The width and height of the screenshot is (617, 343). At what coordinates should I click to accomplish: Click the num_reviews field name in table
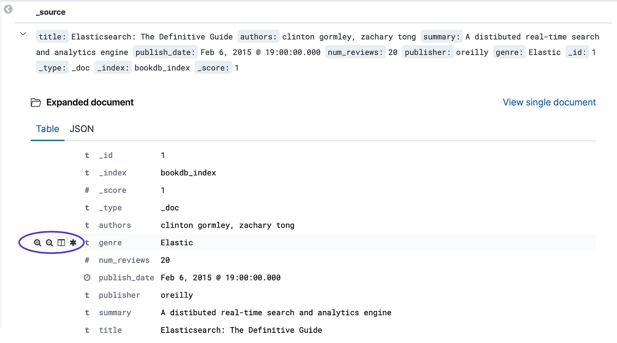(124, 260)
